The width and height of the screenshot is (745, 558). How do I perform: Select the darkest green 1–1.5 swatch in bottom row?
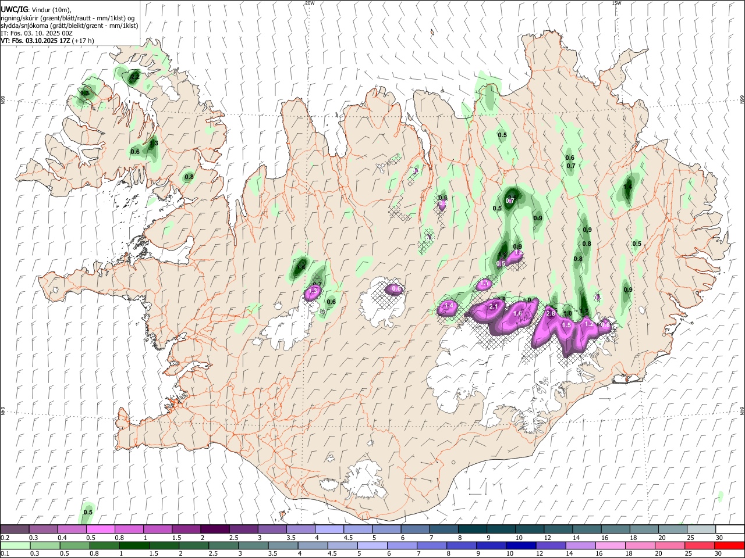pos(134,545)
